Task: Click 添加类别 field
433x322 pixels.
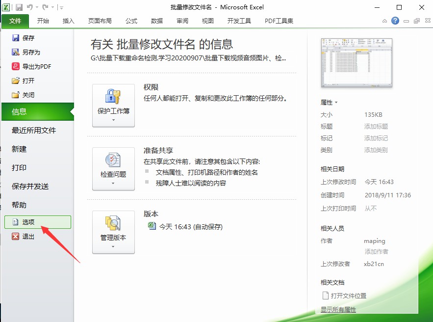Action: [376, 150]
